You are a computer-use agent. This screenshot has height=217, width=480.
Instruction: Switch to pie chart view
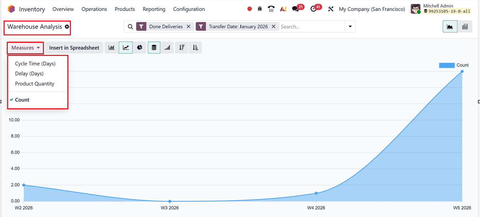[140, 48]
